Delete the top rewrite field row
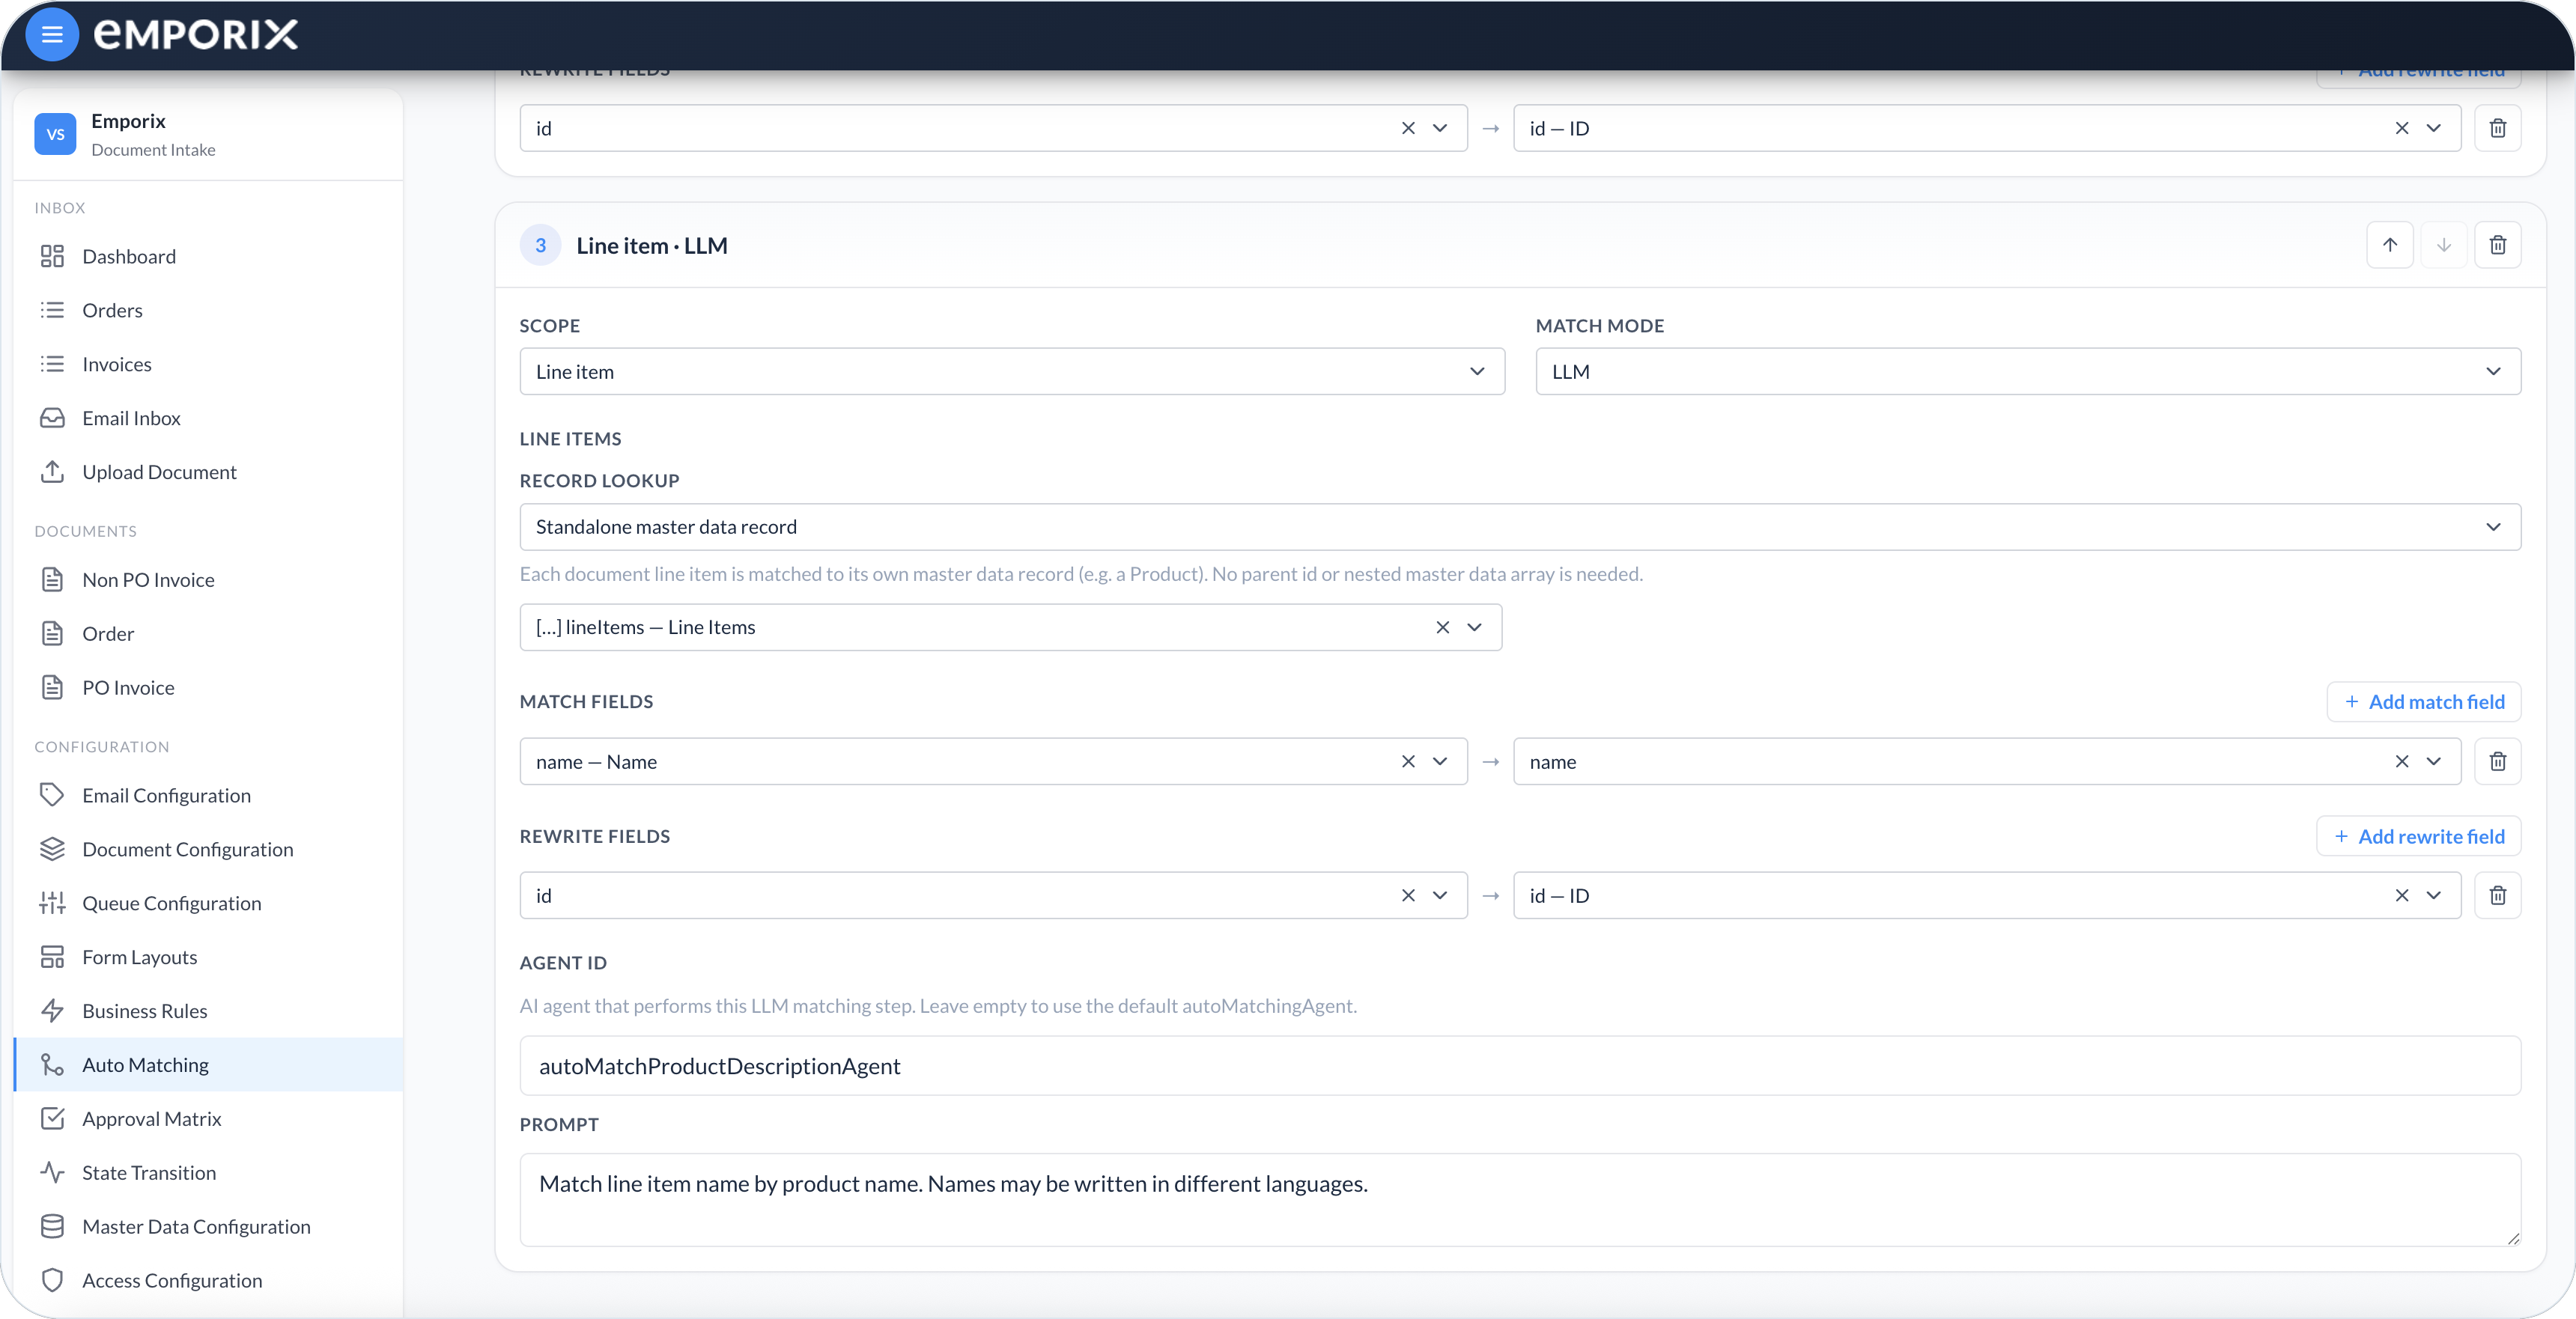2576x1319 pixels. tap(2497, 128)
